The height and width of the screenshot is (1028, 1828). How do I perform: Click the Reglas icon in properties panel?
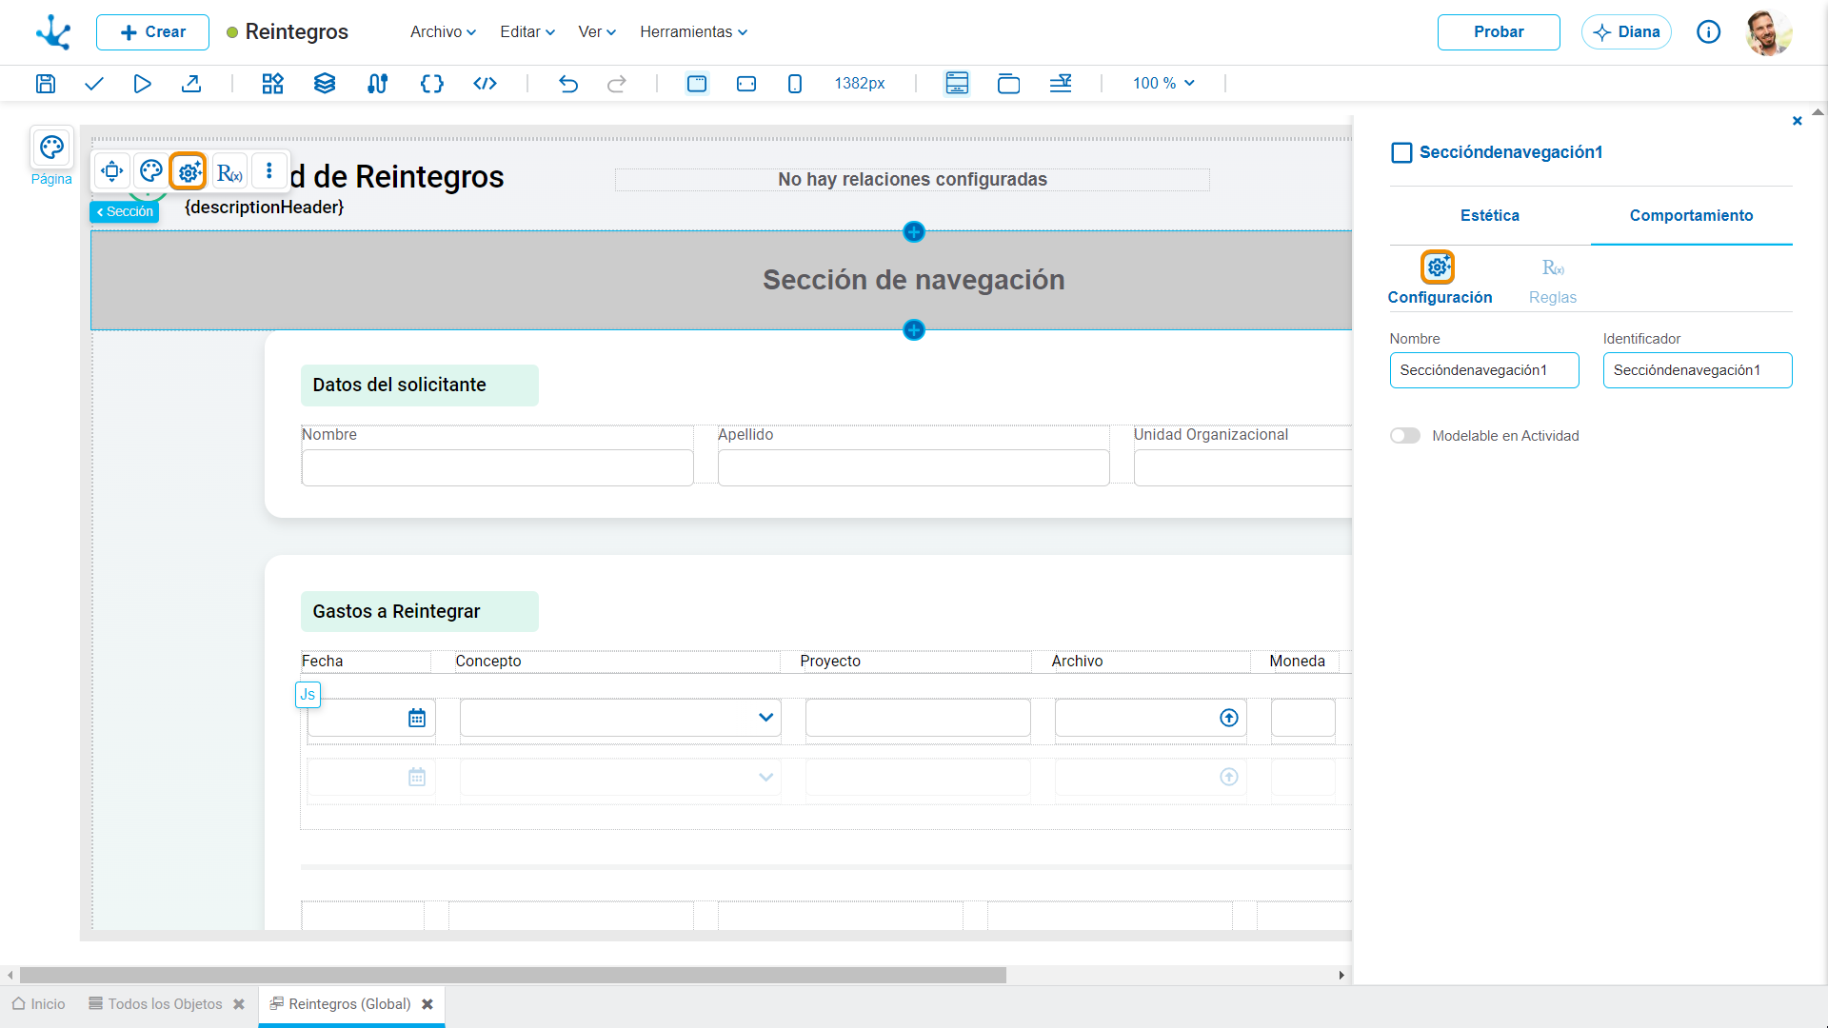tap(1553, 268)
